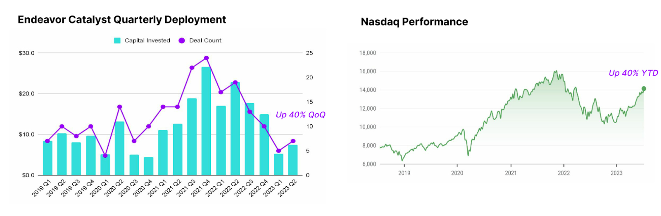
Task: Click the Deal Count peak point at 2021 Q4
Action: [206, 58]
